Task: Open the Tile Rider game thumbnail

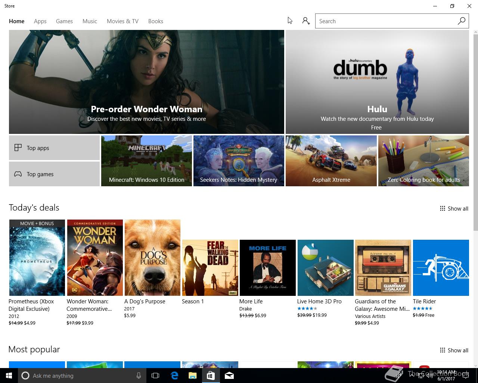Action: point(441,268)
